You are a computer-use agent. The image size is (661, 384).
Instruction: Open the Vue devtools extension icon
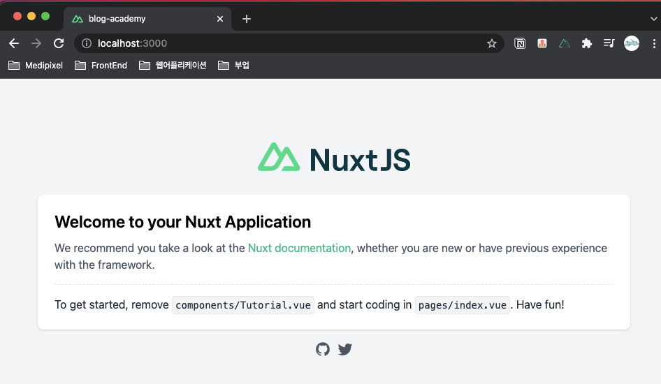(565, 43)
